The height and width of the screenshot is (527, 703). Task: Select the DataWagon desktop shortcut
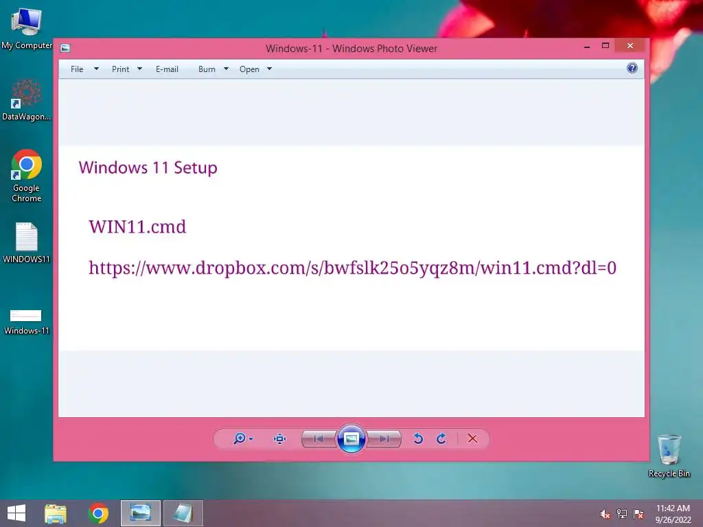27,99
